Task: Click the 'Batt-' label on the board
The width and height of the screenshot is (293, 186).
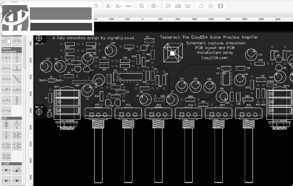Action: pyautogui.click(x=60, y=80)
